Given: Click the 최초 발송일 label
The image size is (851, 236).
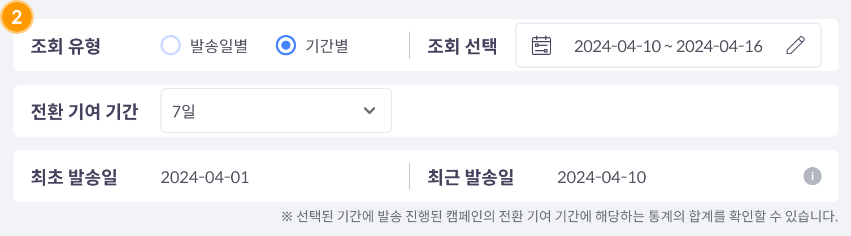Looking at the screenshot, I should point(74,177).
